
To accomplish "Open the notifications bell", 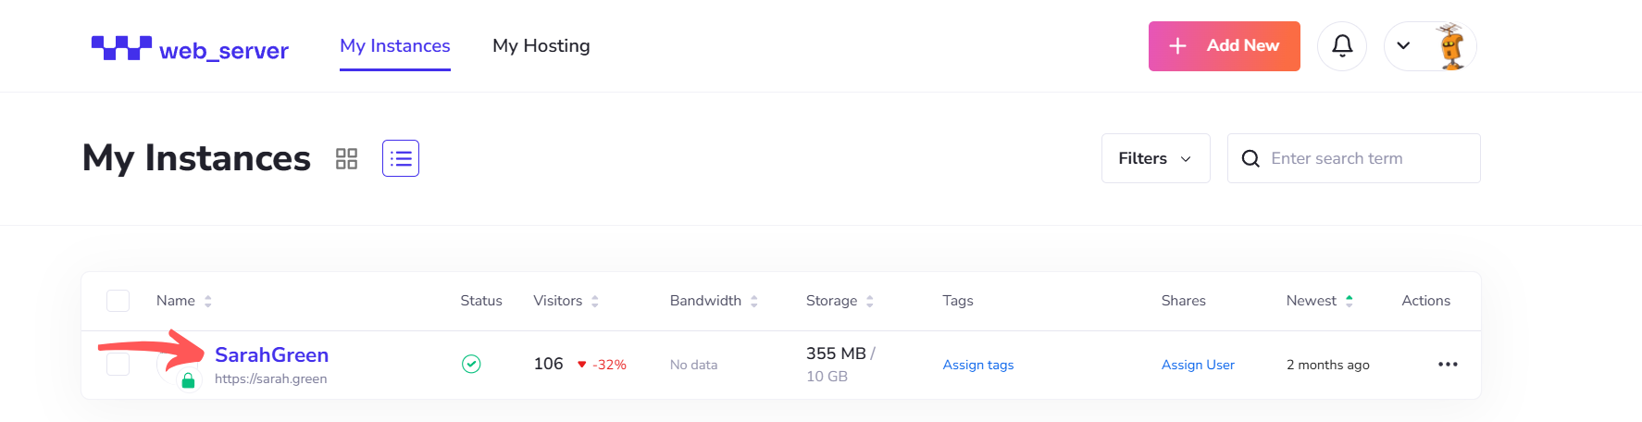I will 1342,46.
